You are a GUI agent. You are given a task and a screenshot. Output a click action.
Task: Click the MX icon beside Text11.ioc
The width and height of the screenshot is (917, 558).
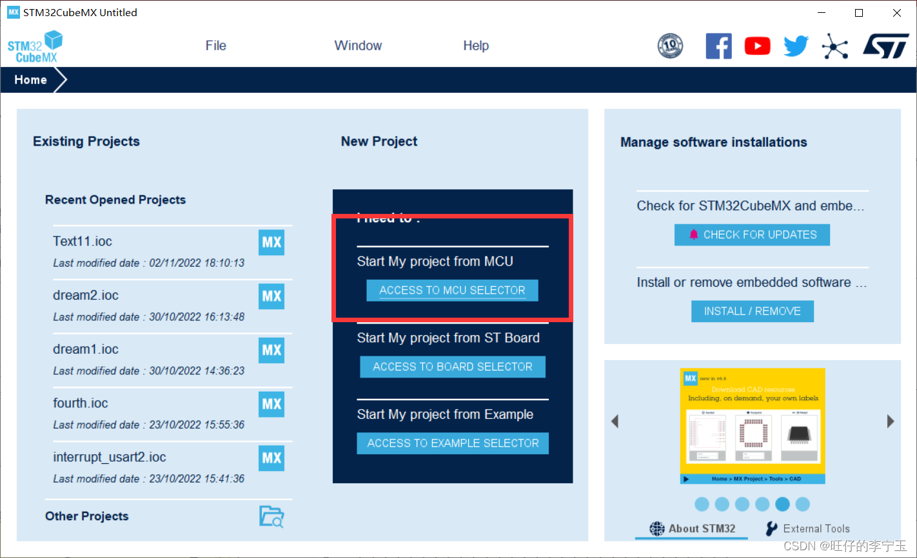[271, 242]
